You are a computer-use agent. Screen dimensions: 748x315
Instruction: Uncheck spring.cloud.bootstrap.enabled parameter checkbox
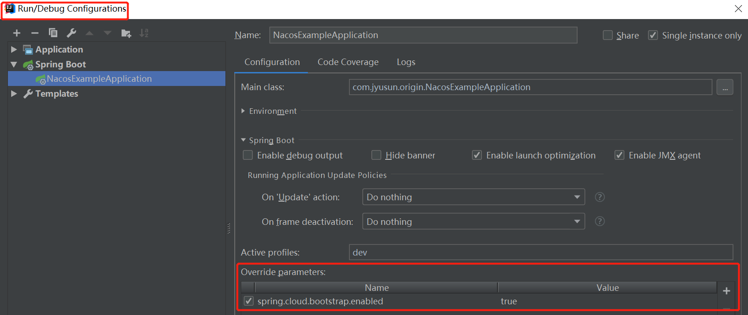click(249, 301)
